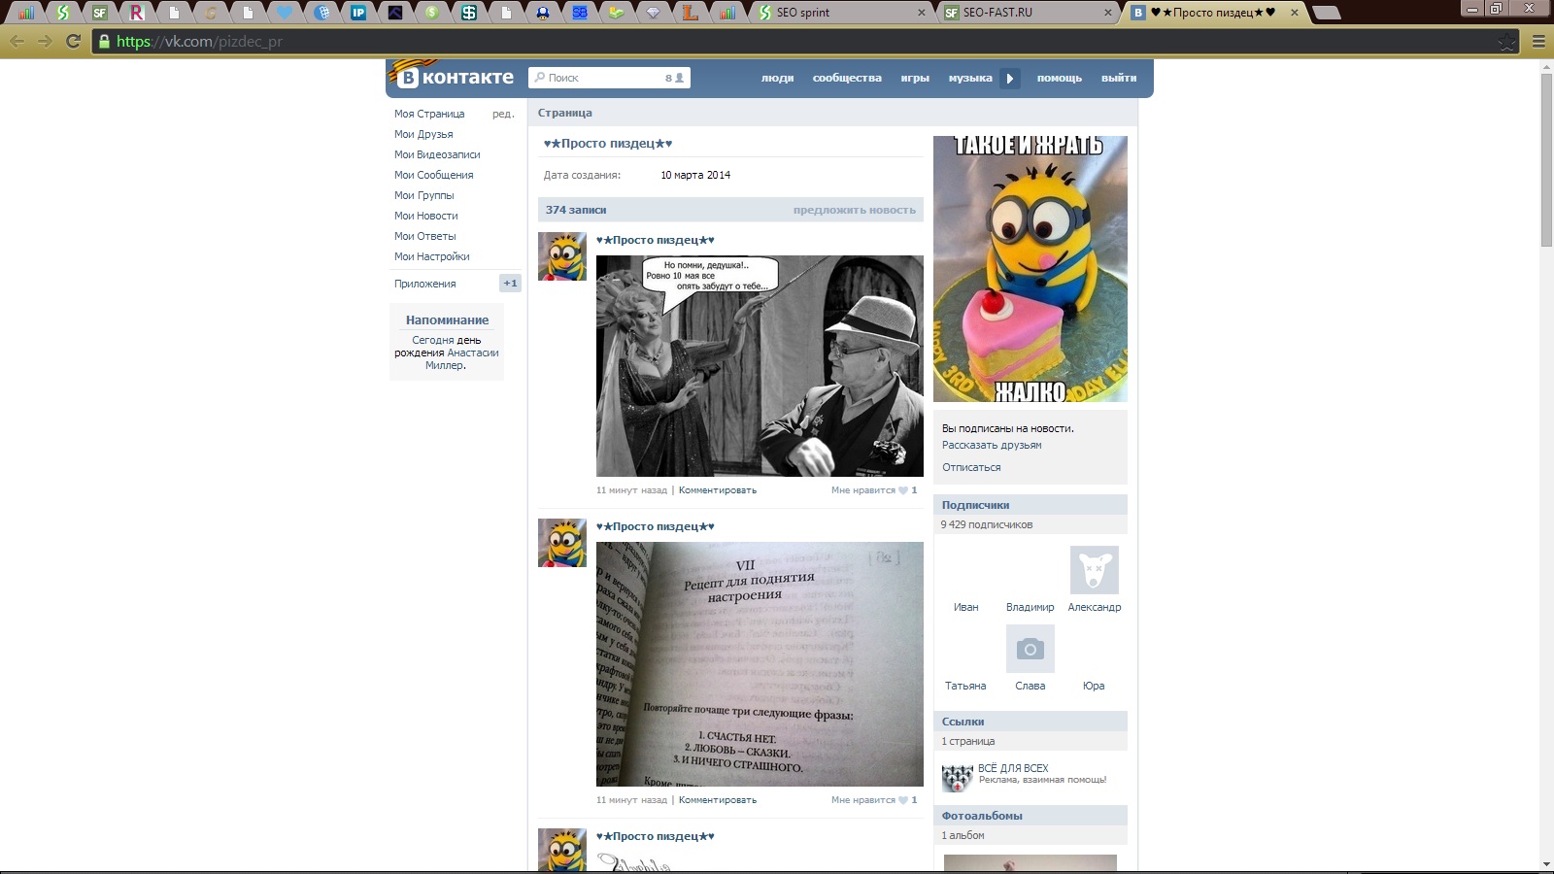
Task: Close the SEO-FAST.RU tab
Action: [x=1108, y=13]
